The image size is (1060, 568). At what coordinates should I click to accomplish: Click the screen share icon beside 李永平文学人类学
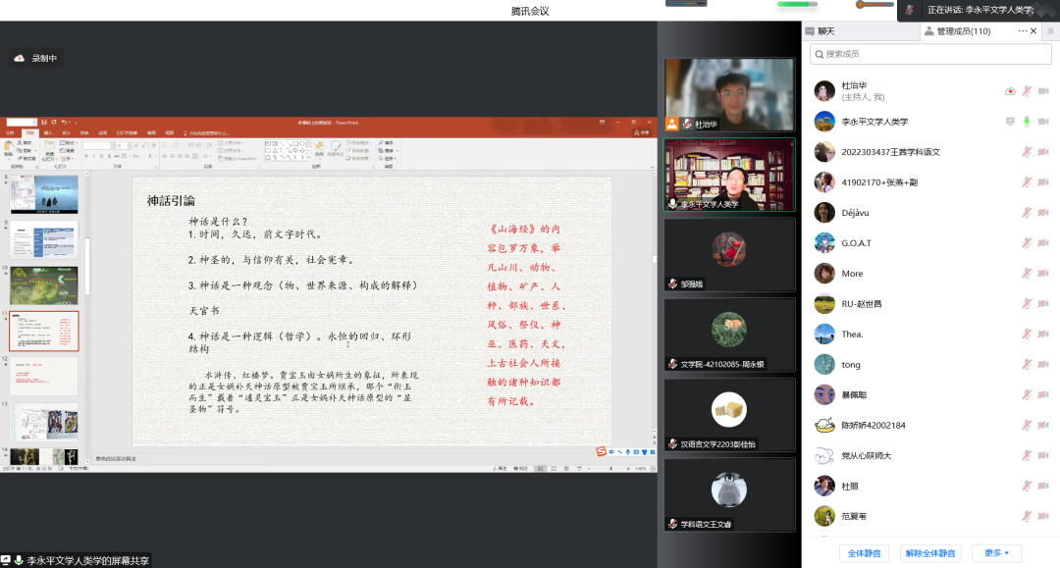[1010, 122]
